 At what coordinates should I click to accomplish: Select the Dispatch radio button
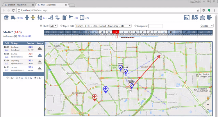(x=135, y=26)
